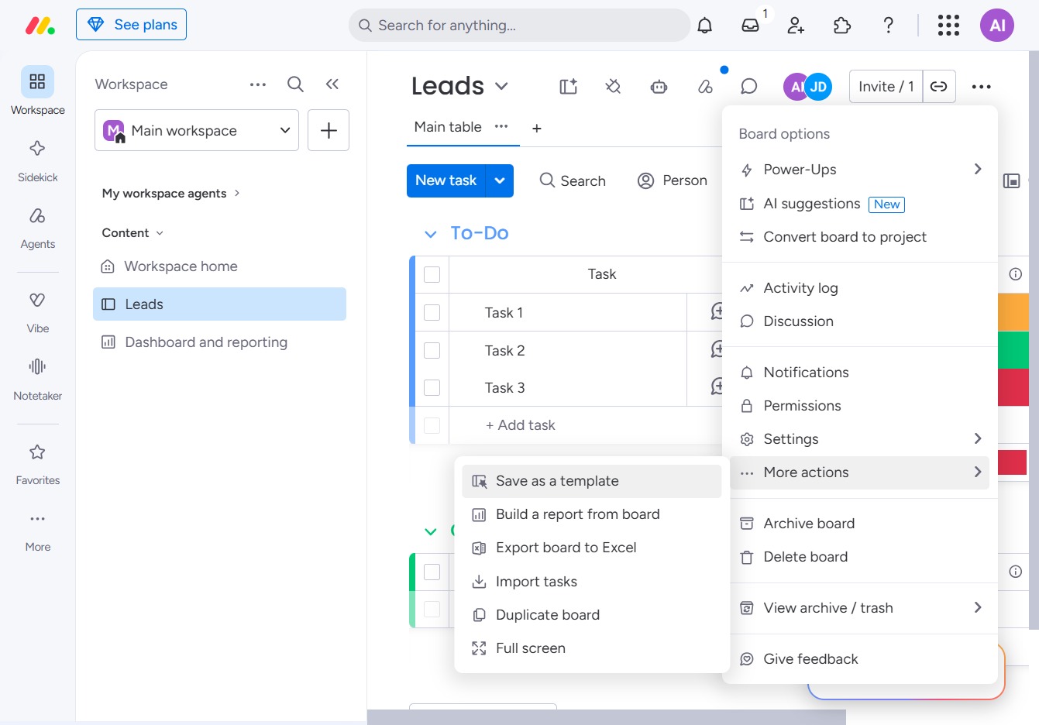Open the automations robot icon

659,87
